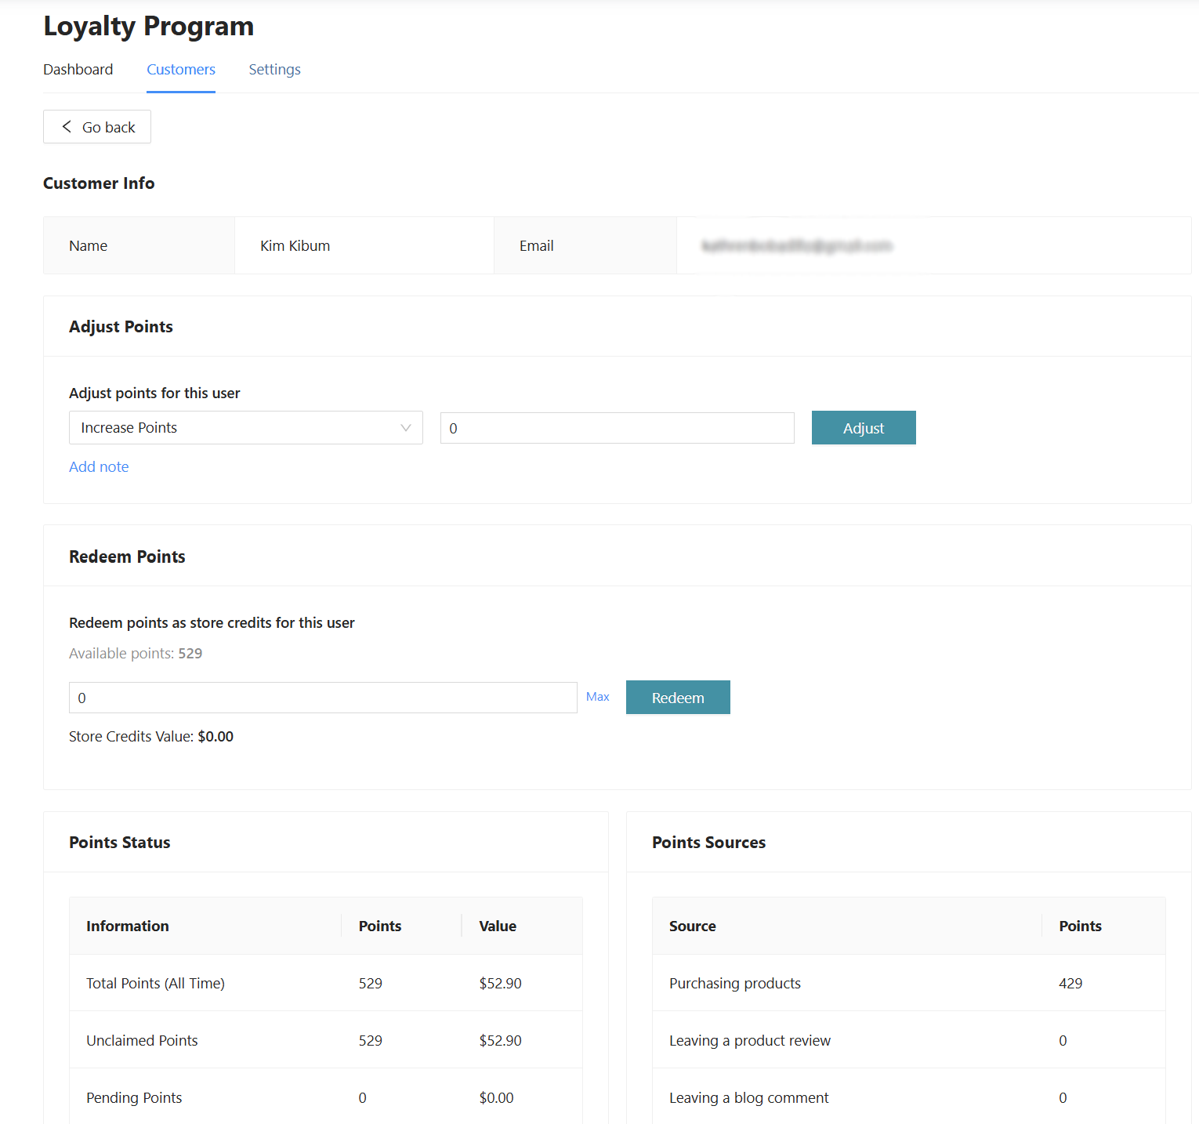1199x1124 pixels.
Task: Click the Information column header
Action: [x=128, y=926]
